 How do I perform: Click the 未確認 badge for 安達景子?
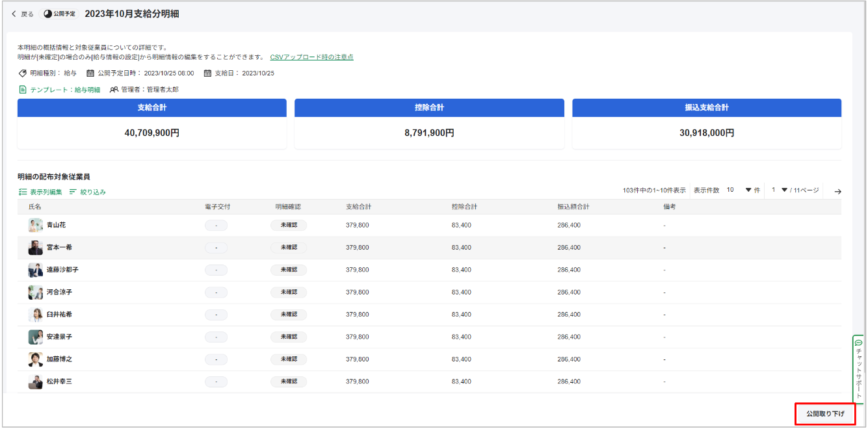(289, 337)
